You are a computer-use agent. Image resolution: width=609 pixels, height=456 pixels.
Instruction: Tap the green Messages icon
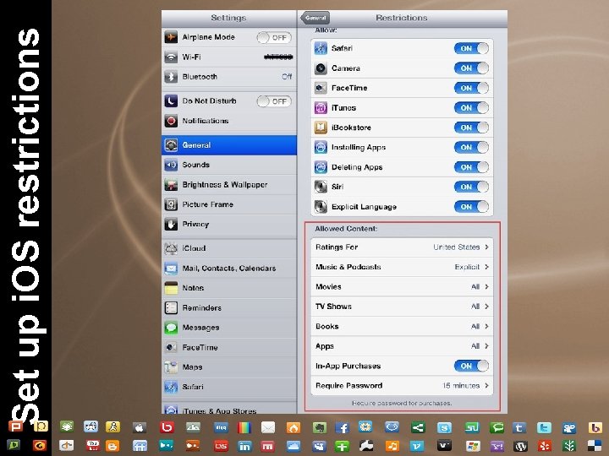click(171, 328)
